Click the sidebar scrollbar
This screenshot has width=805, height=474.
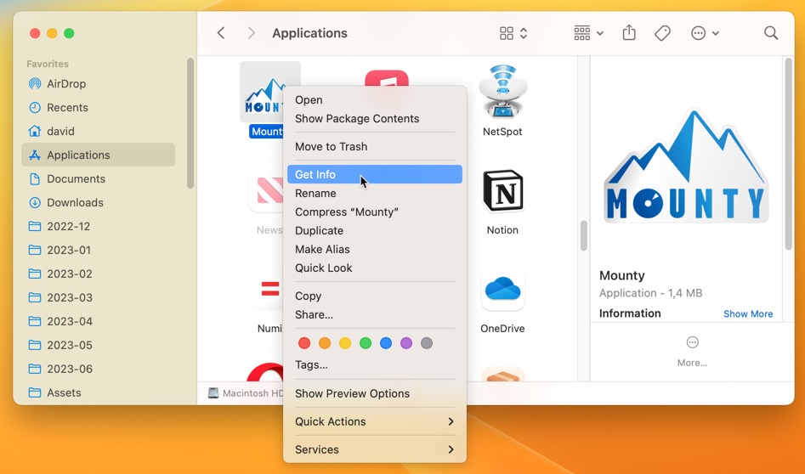[x=190, y=123]
